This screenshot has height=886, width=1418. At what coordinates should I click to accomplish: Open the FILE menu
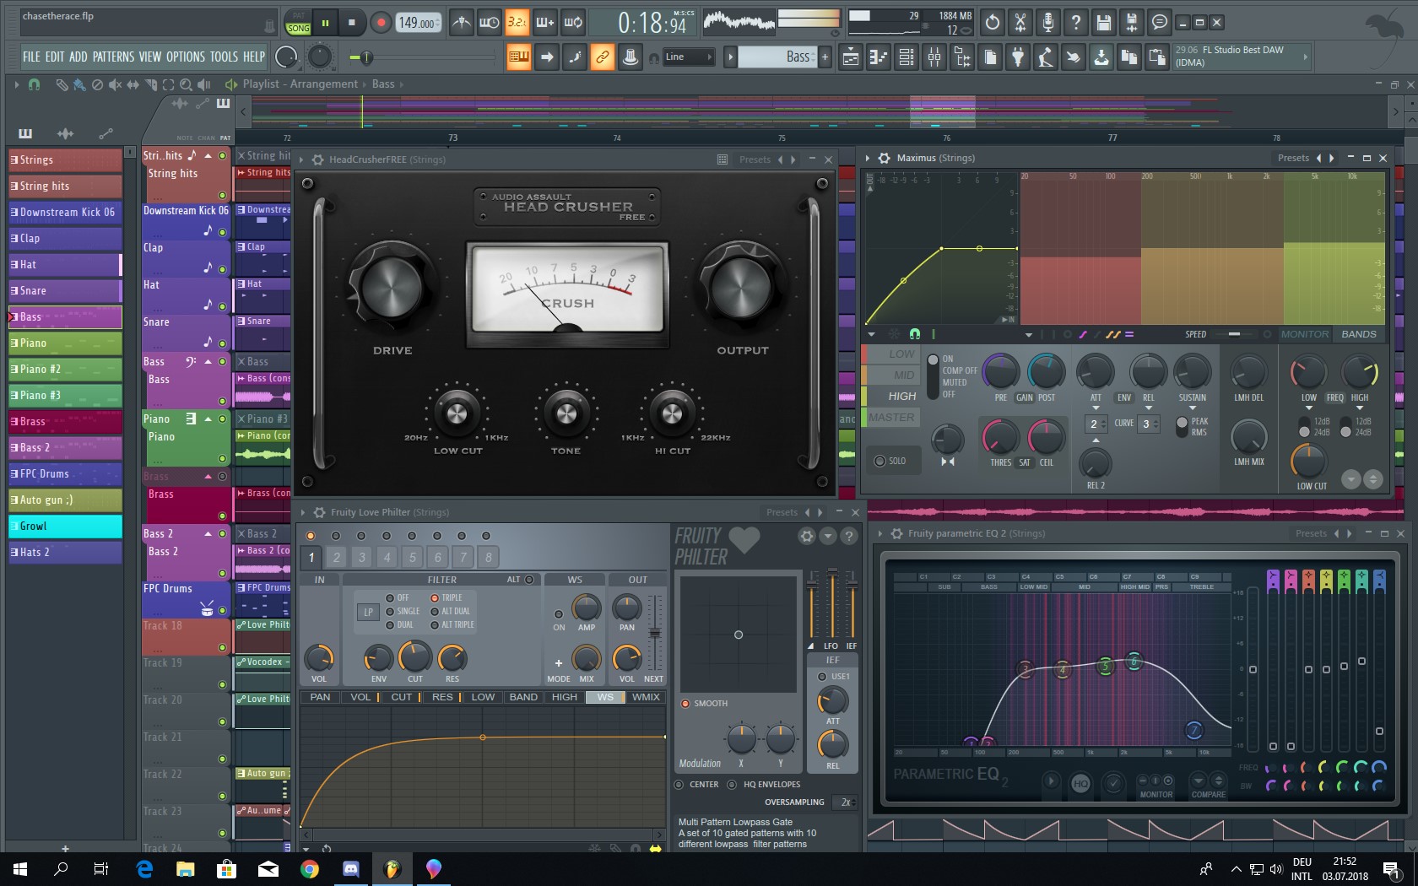pyautogui.click(x=31, y=57)
